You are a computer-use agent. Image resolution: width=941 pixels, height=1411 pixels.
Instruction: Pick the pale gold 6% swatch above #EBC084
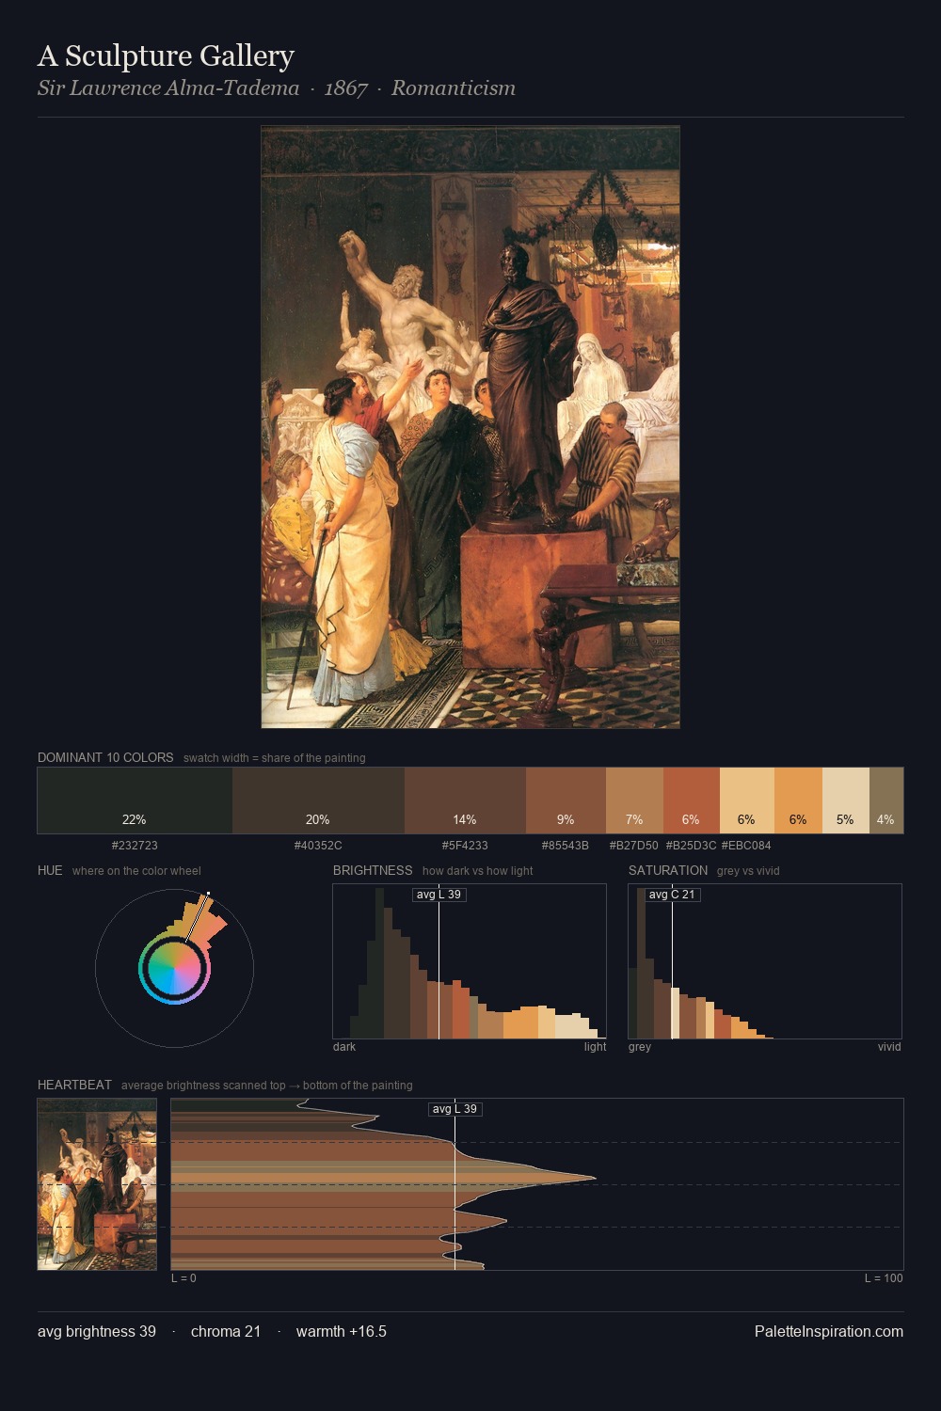tap(747, 801)
